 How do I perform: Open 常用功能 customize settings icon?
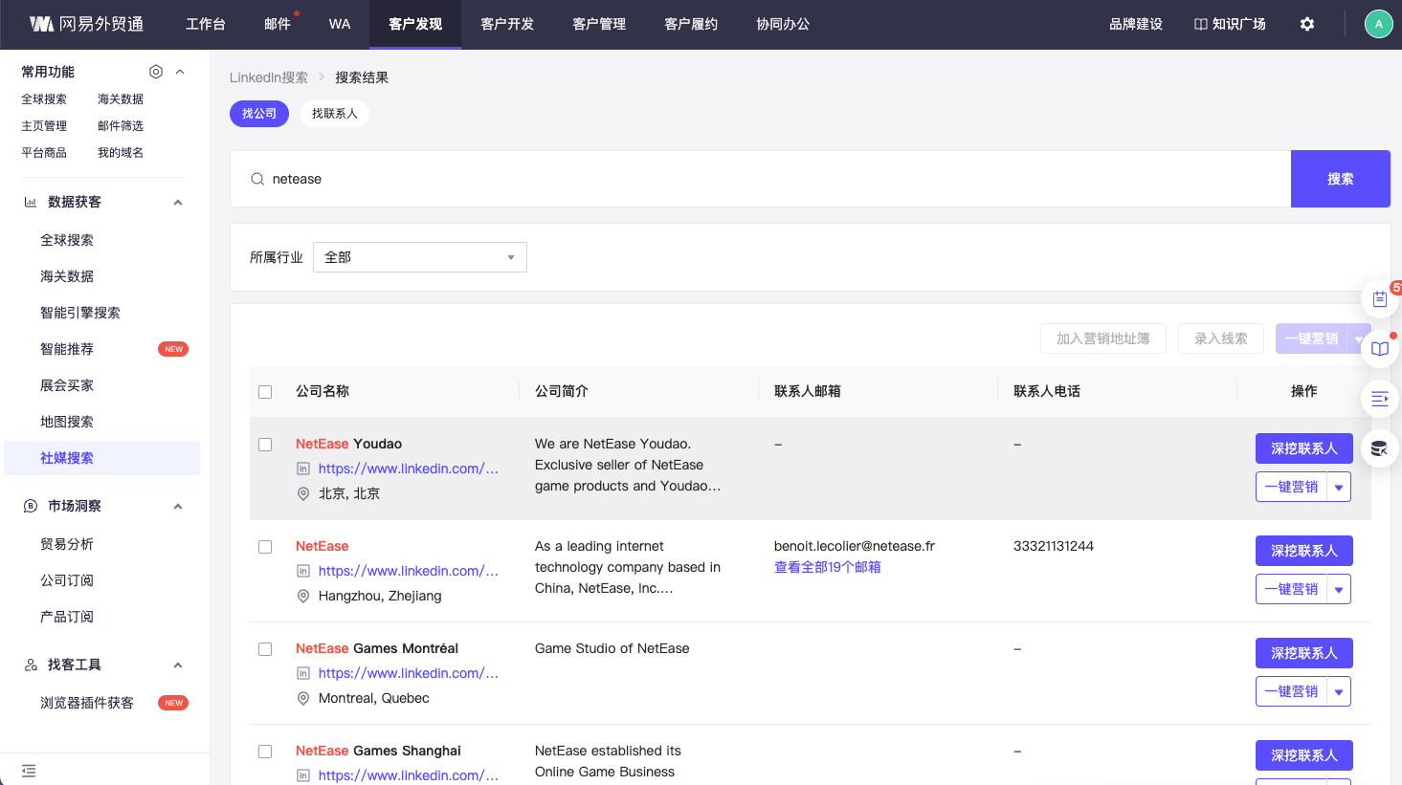[156, 72]
